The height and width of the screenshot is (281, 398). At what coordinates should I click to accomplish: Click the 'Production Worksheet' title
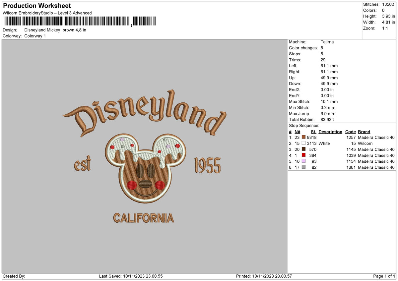pos(37,6)
